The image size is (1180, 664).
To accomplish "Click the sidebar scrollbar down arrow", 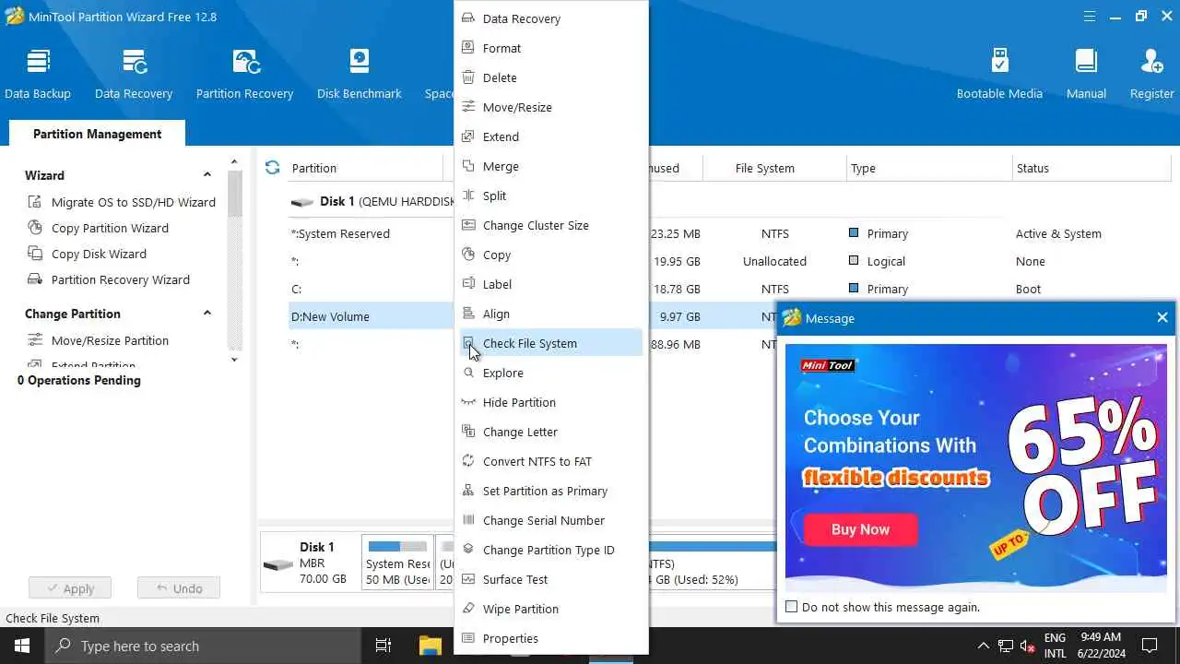I will click(234, 360).
